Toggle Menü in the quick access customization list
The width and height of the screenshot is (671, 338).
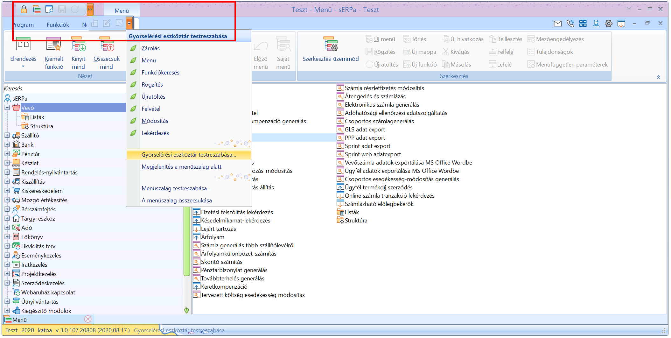[x=189, y=60]
